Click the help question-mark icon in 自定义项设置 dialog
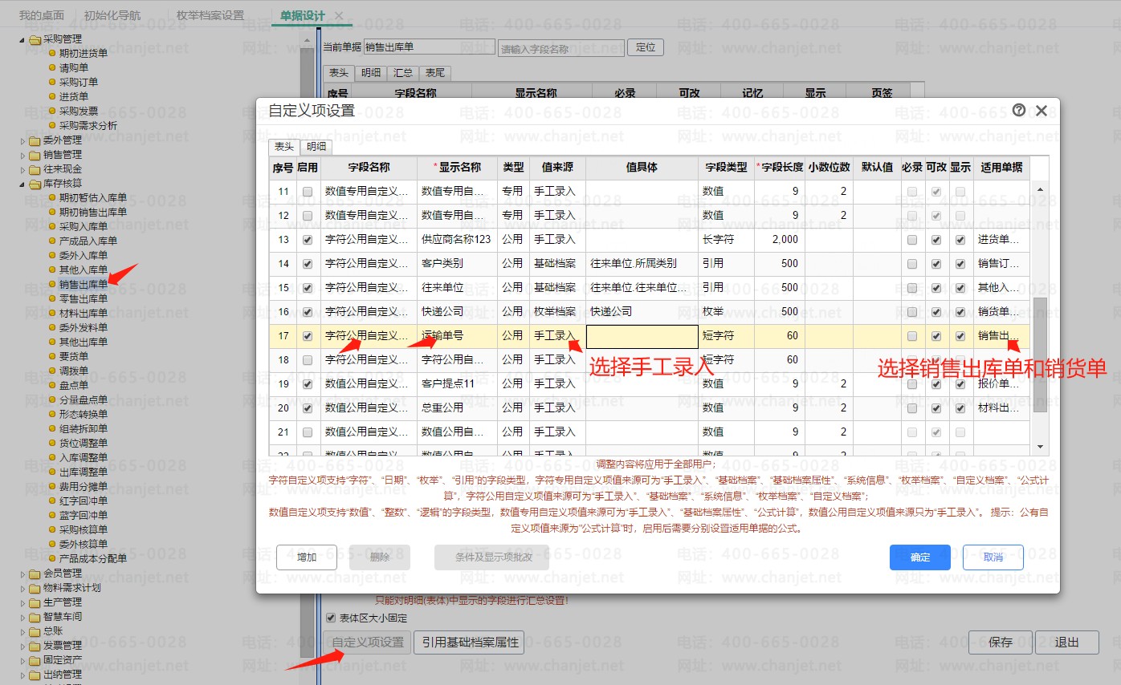This screenshot has width=1121, height=685. pos(1019,111)
